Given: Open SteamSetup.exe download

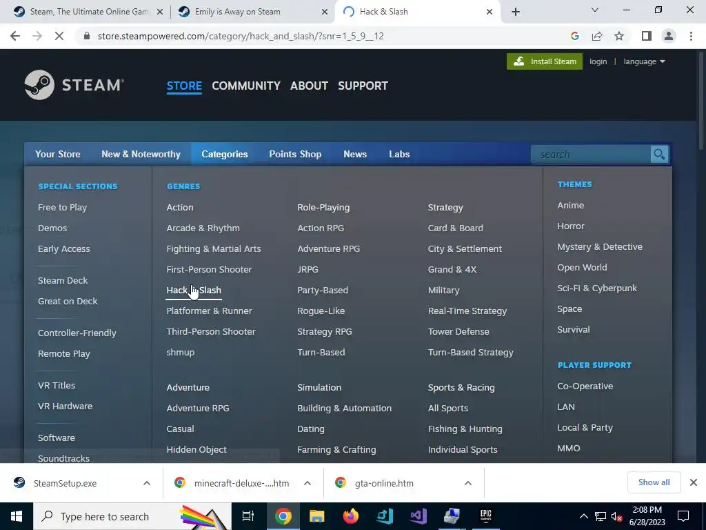Looking at the screenshot, I should pyautogui.click(x=65, y=483).
